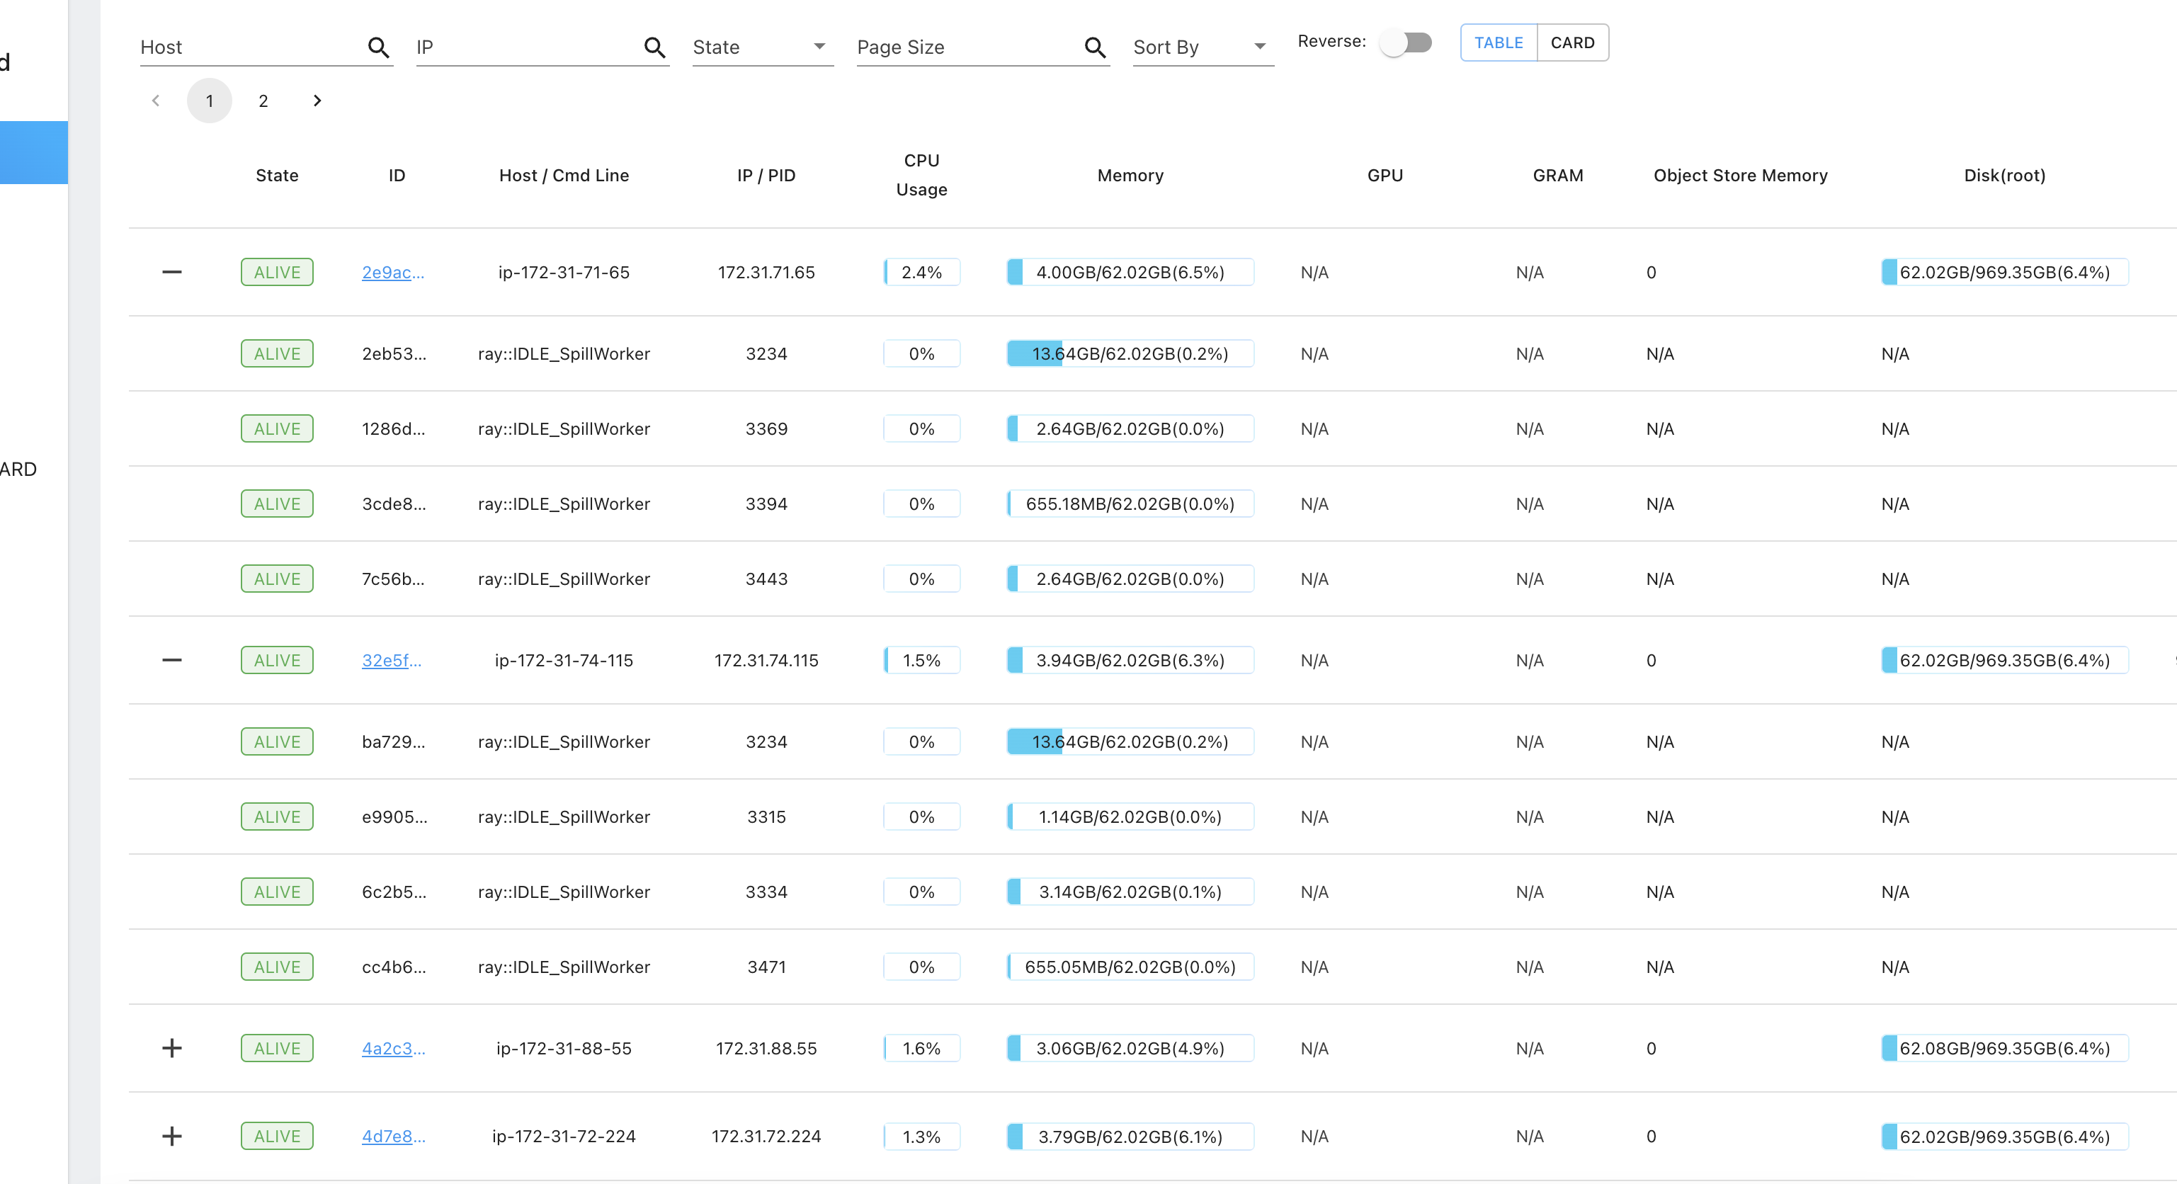Open the Sort By dropdown
Screen dimensions: 2177x1184
click(1203, 47)
